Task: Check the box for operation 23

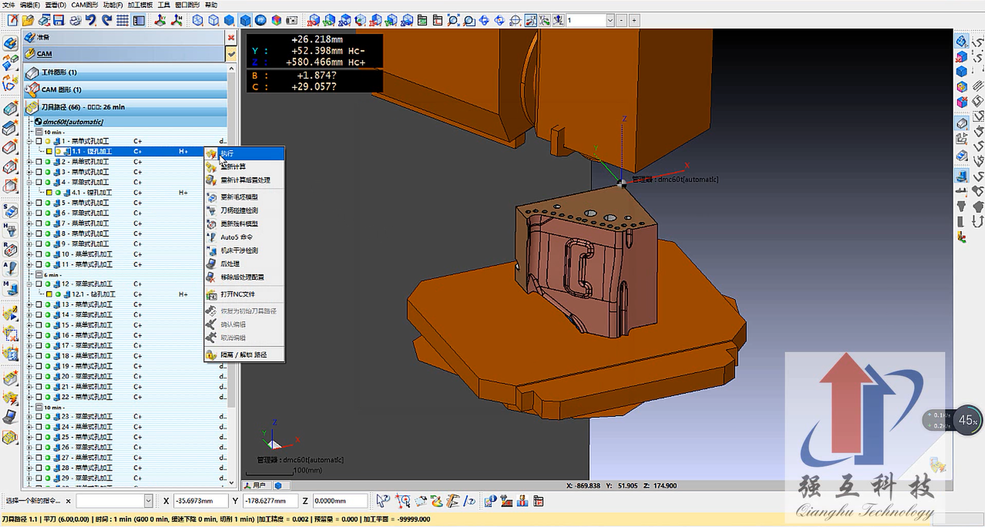Action: pyautogui.click(x=38, y=416)
